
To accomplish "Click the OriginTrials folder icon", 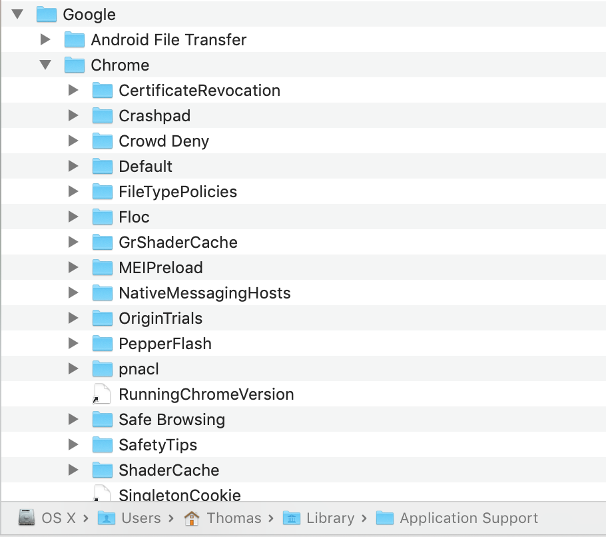I will [103, 318].
